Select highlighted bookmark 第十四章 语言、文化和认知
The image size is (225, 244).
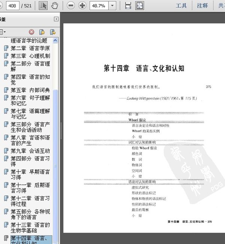tap(31, 239)
